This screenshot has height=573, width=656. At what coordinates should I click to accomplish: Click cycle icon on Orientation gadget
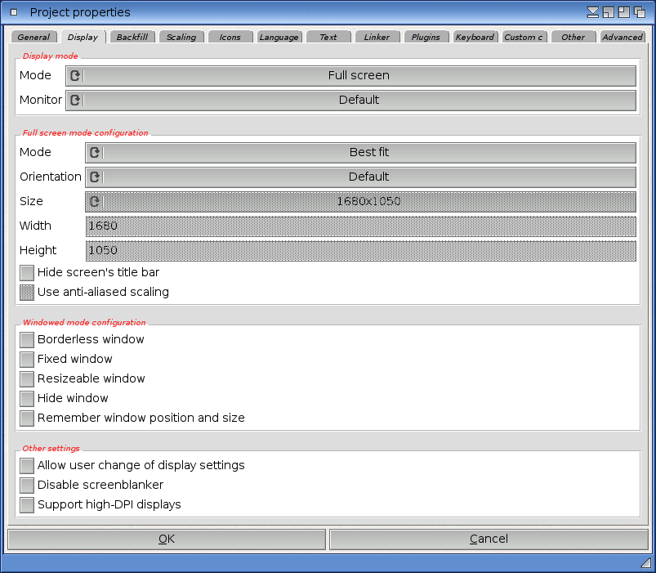[95, 177]
